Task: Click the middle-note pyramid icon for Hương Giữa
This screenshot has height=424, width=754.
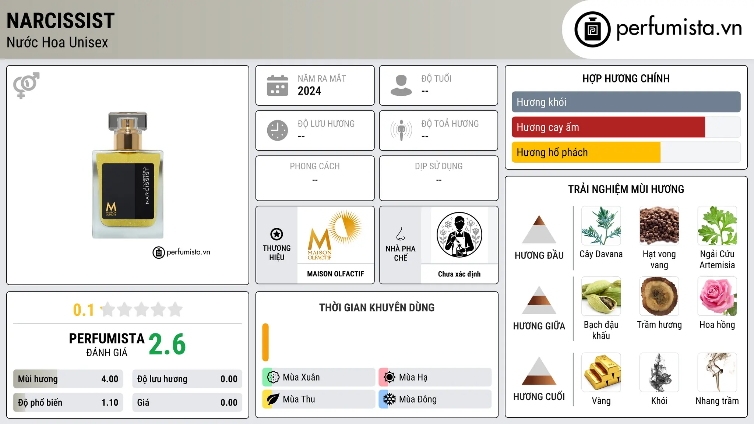Action: click(x=539, y=300)
